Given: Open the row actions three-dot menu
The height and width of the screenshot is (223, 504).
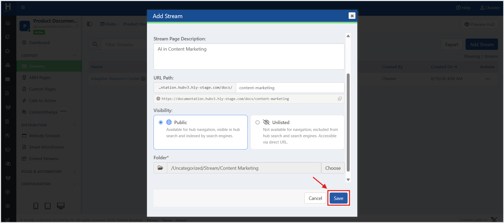Looking at the screenshot, I should [488, 79].
